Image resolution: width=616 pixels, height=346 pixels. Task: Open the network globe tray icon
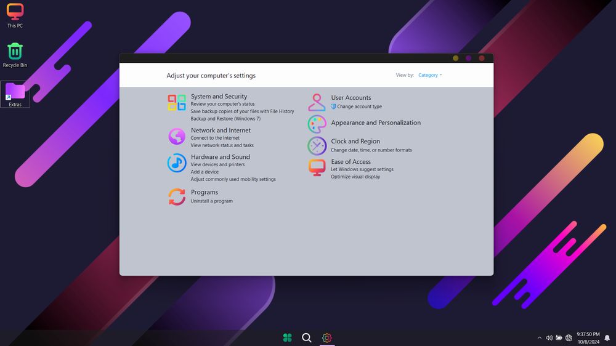tap(569, 338)
